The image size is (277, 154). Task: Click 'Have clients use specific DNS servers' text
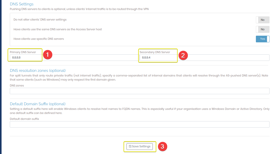point(39,39)
